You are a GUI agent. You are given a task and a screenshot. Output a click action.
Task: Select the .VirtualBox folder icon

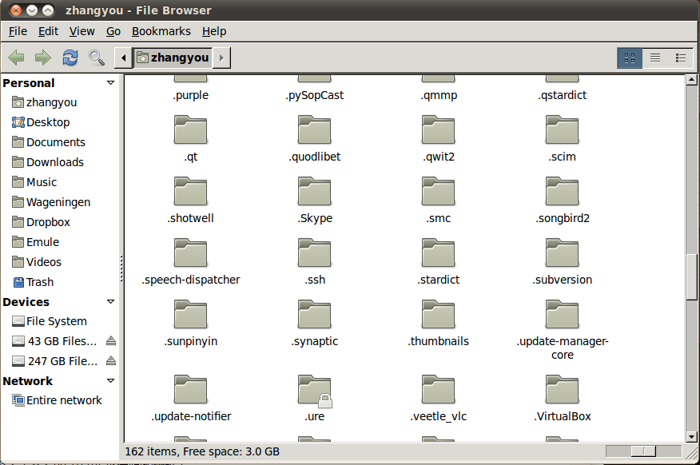[562, 389]
